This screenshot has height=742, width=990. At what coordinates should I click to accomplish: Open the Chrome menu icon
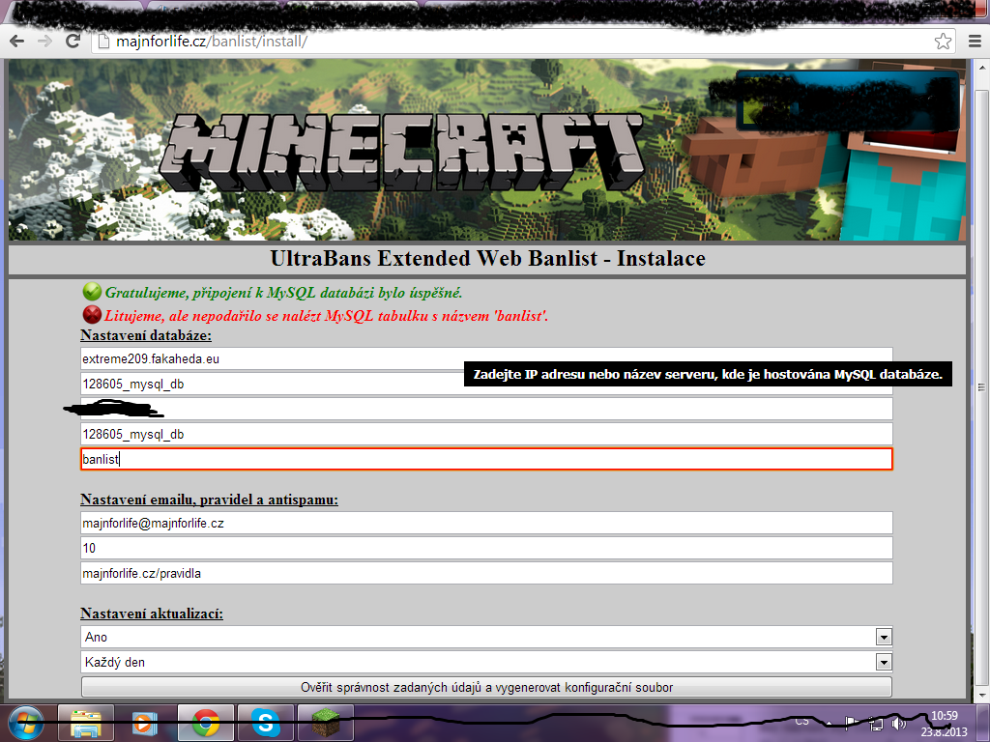[975, 42]
